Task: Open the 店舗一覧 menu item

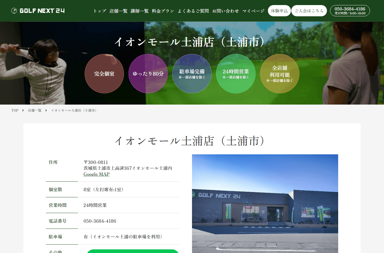Action: [118, 11]
